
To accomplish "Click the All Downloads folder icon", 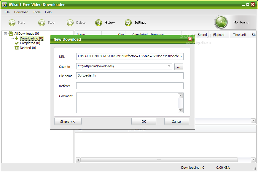I will coord(11,34).
